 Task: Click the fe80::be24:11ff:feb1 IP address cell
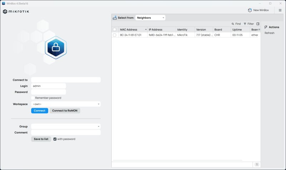coord(162,35)
